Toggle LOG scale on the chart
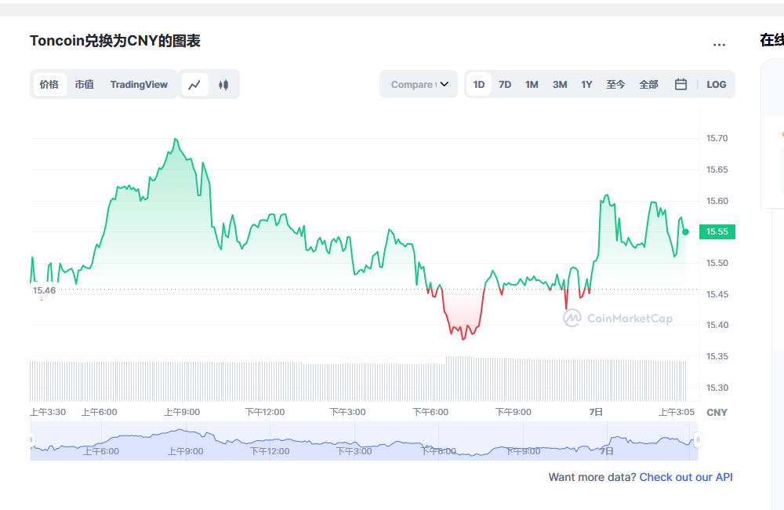This screenshot has height=510, width=784. click(716, 85)
